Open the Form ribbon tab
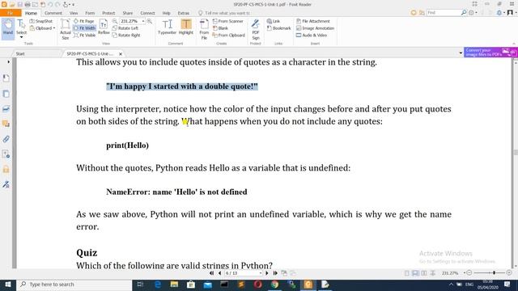The image size is (518, 291). 90,13
